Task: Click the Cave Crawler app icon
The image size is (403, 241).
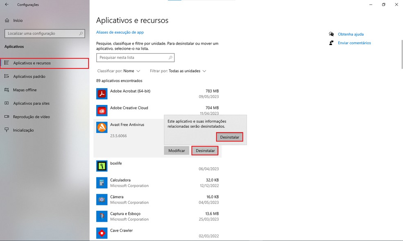Action: (x=102, y=233)
